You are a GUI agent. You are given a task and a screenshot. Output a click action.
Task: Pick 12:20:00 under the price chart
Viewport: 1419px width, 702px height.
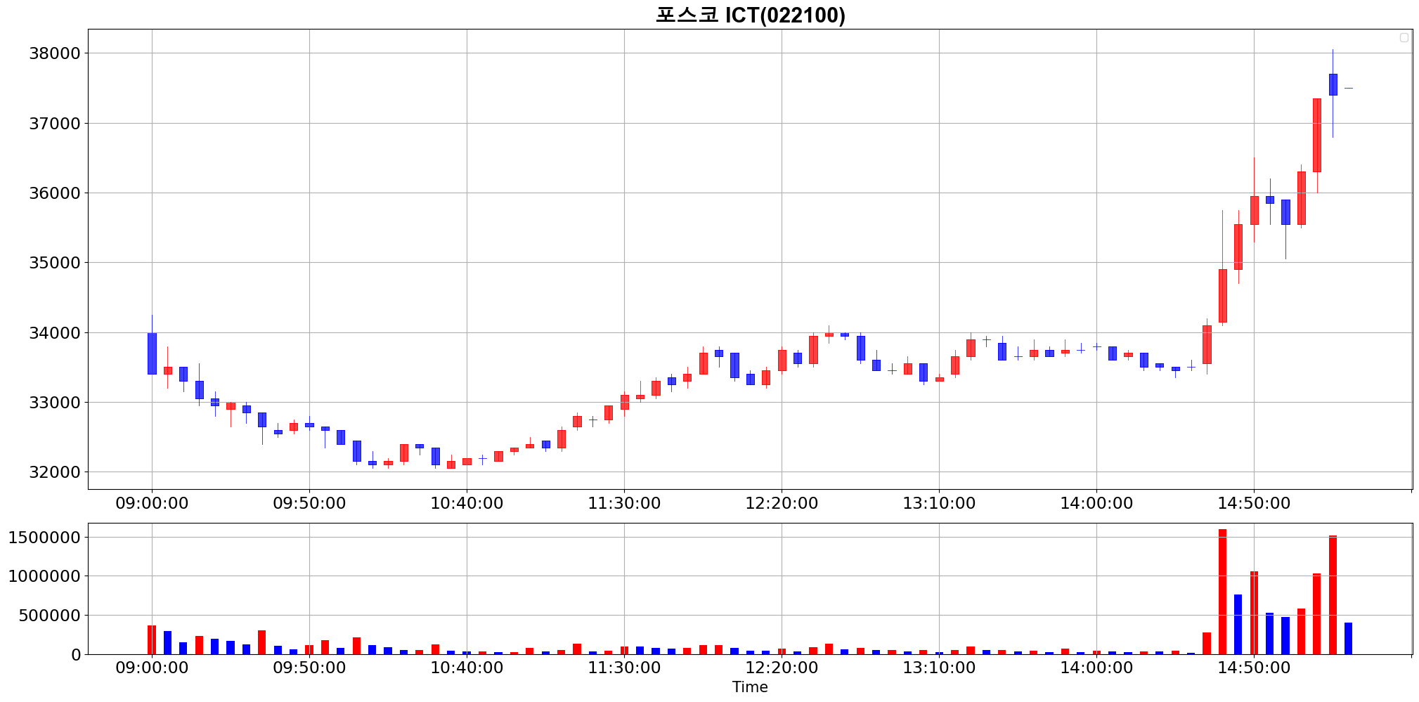point(782,503)
